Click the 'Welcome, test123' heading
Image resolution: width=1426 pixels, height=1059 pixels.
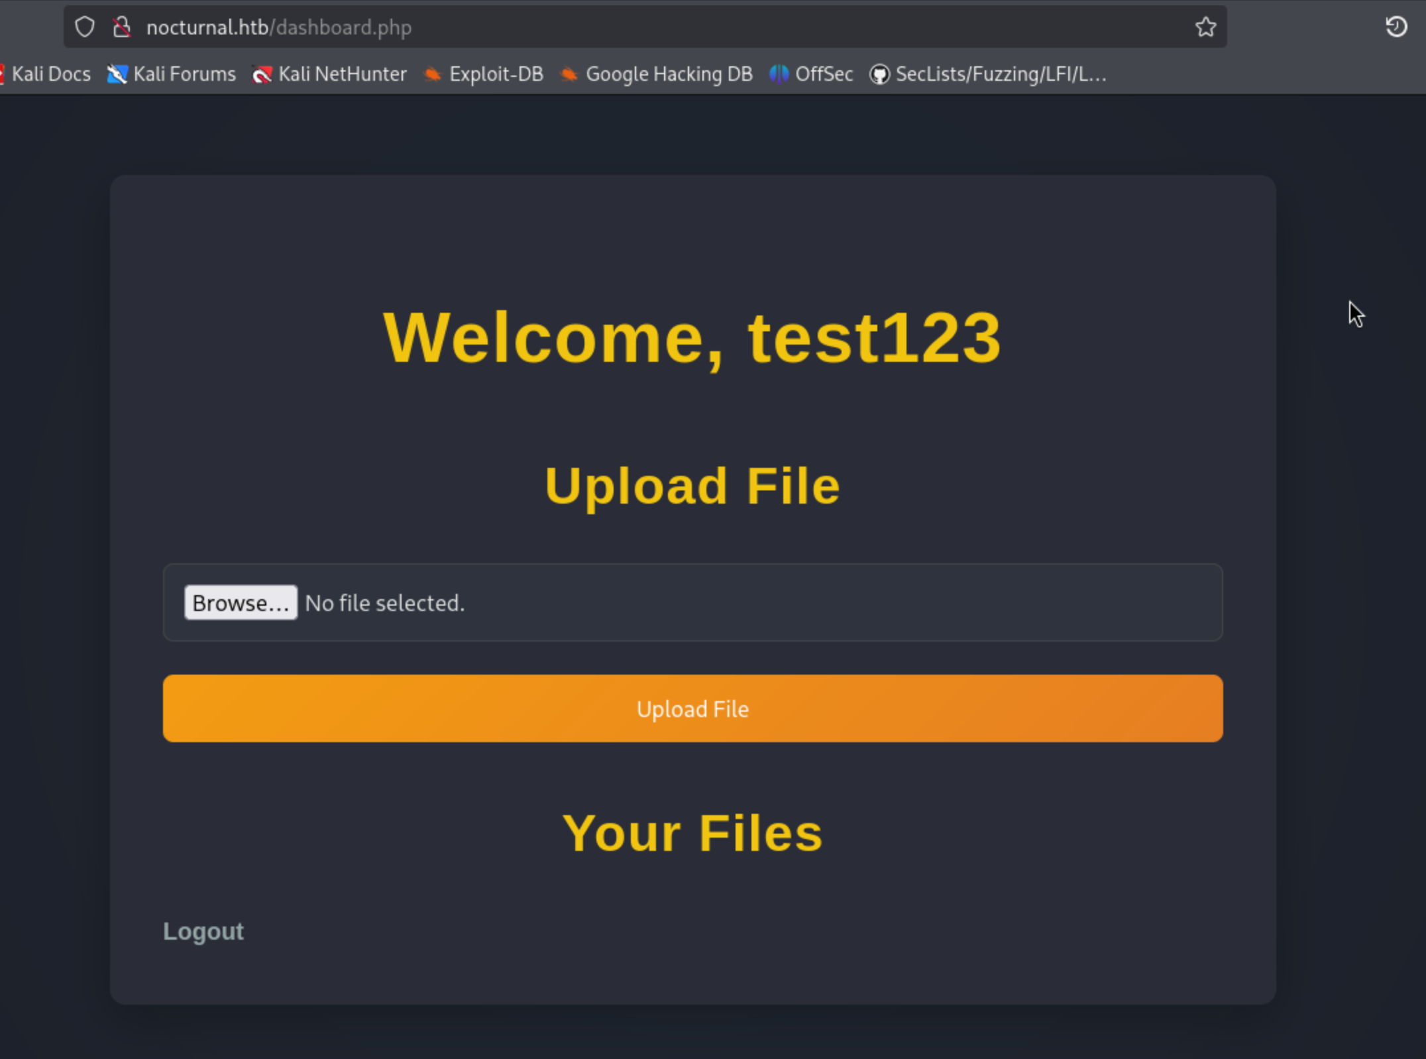pos(692,339)
